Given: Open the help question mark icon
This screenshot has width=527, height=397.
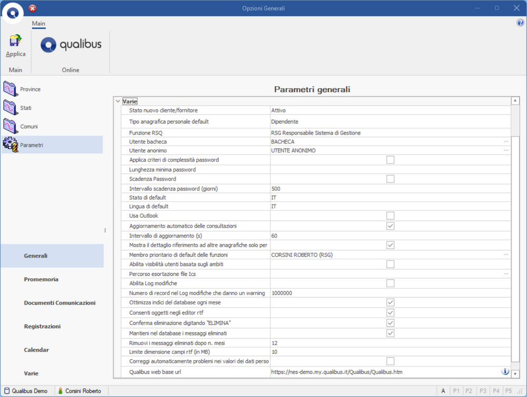Looking at the screenshot, I should [x=521, y=23].
